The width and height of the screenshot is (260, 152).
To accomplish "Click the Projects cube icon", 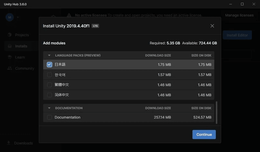I will (x=10, y=35).
